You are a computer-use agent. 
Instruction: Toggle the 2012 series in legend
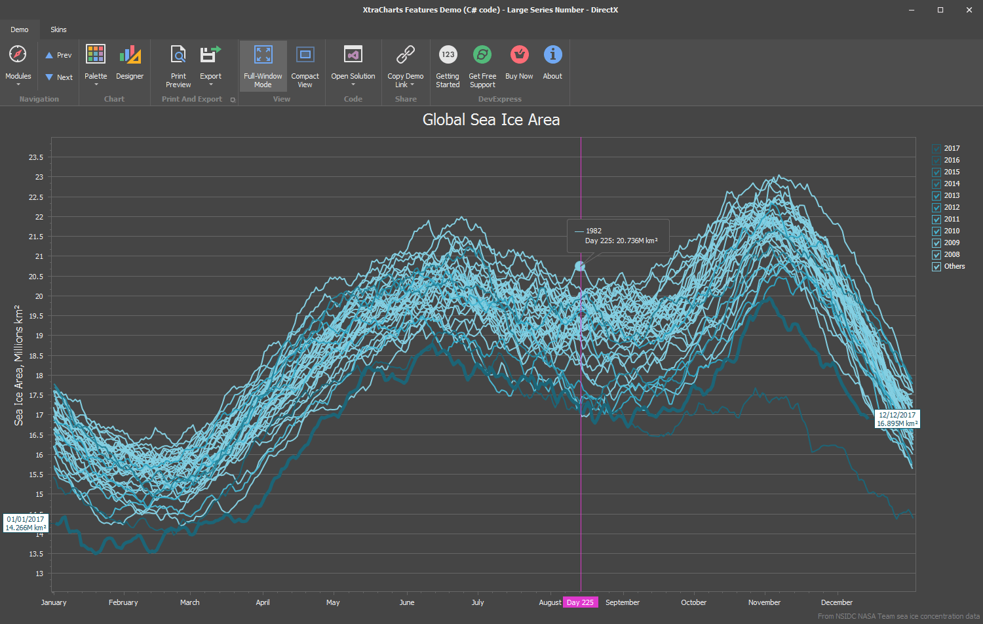[936, 208]
